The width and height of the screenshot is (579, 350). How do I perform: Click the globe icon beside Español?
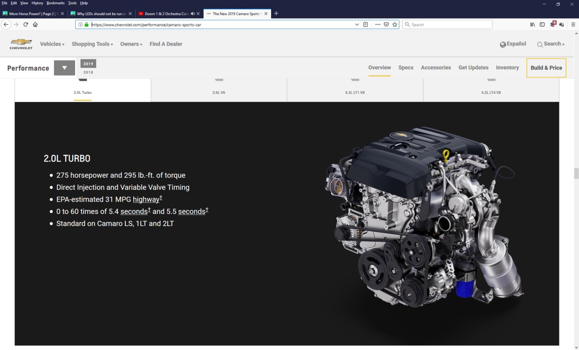[503, 44]
